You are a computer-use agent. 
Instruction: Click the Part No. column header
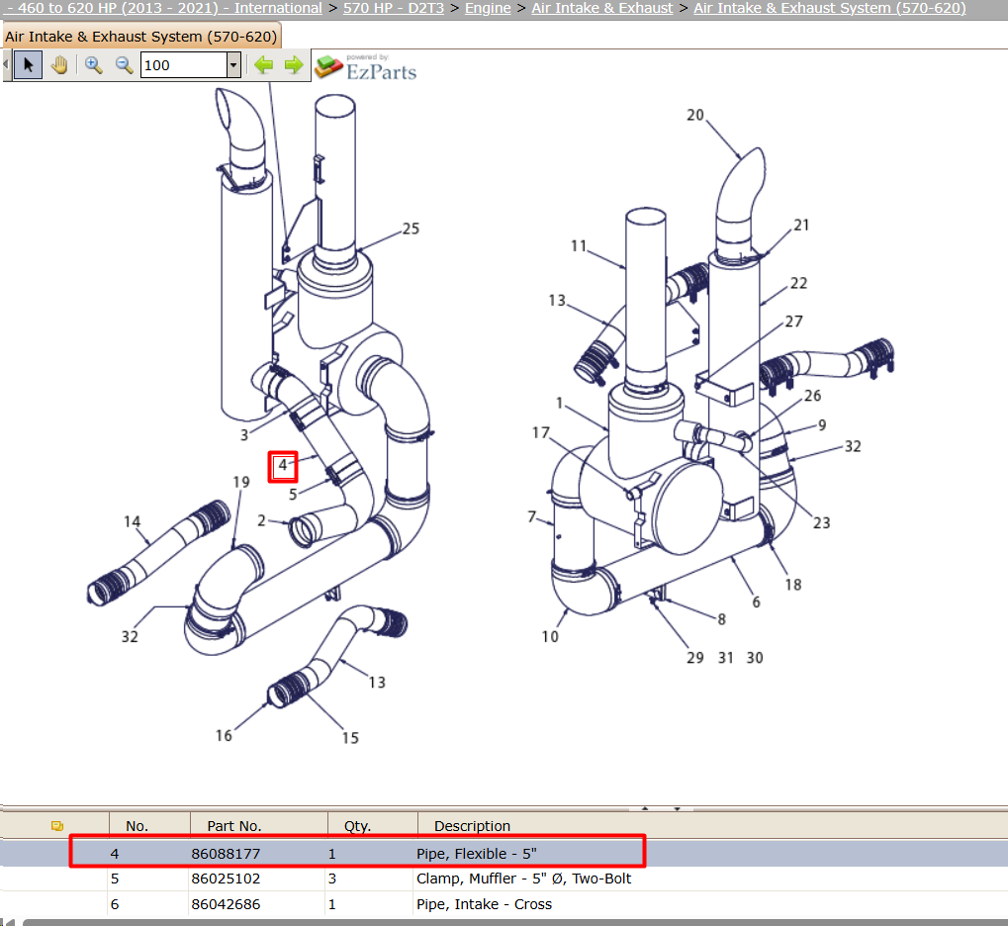tap(234, 826)
